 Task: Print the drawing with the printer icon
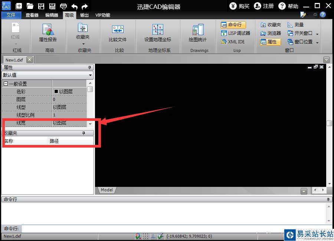63,6
